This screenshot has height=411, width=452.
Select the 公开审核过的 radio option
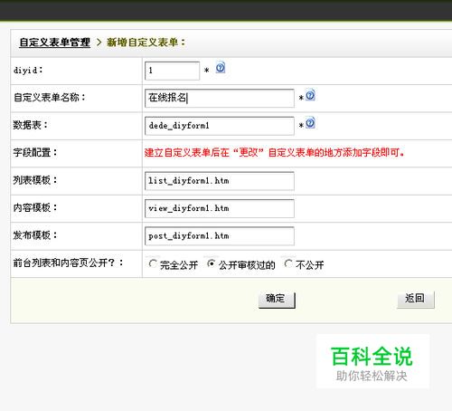(212, 264)
